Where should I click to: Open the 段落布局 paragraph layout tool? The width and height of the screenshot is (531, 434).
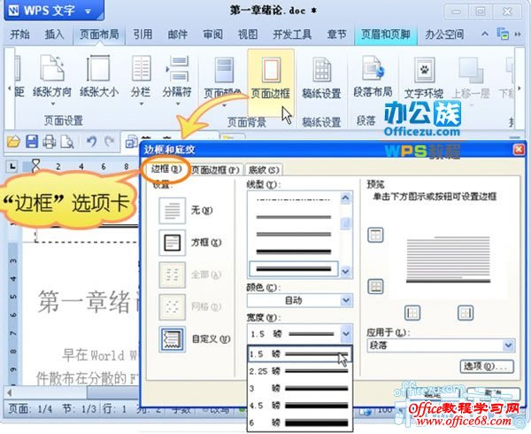click(x=373, y=76)
